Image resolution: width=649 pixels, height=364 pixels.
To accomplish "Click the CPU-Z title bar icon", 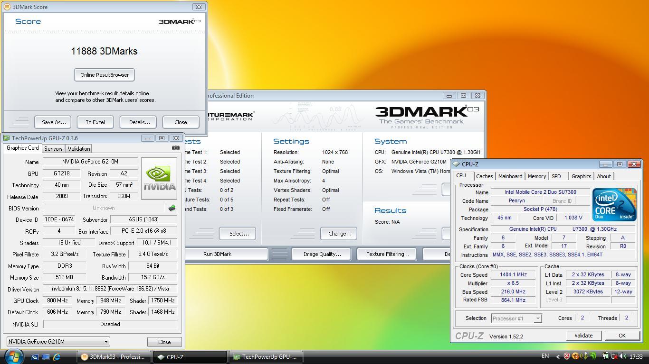I will [x=457, y=164].
